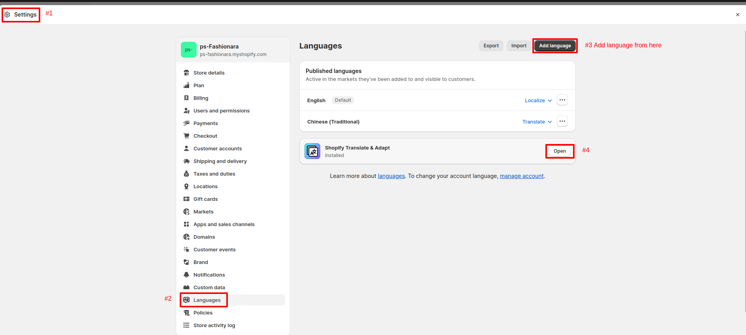
Task: Click the ps-Fashionara store name
Action: tap(219, 47)
